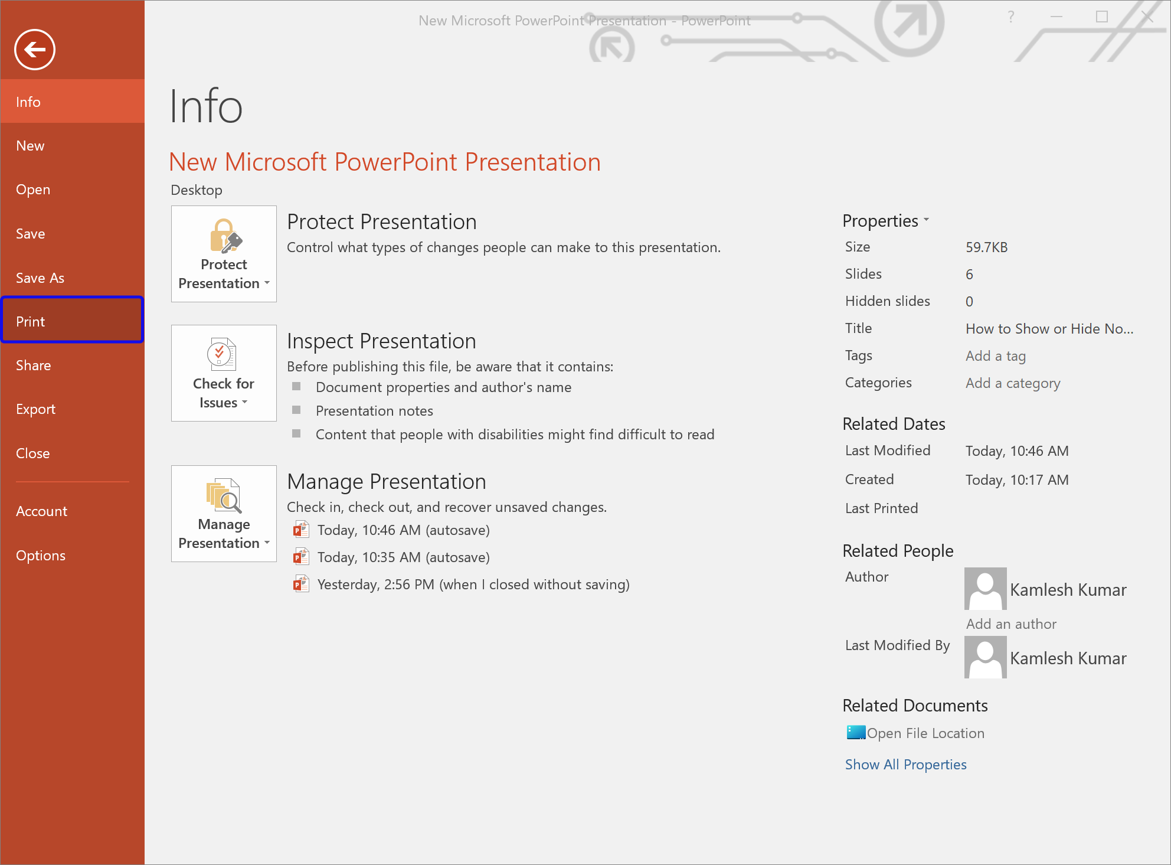Open the 10:46 AM autosave version file icon
This screenshot has height=865, width=1171.
[301, 530]
